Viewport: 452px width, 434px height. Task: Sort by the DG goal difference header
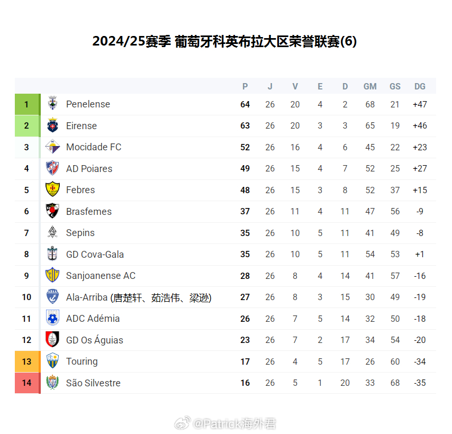point(420,86)
